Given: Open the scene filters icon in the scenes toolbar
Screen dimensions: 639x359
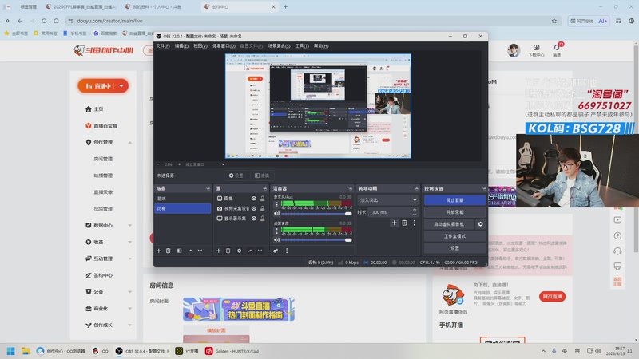Looking at the screenshot, I should [x=179, y=251].
